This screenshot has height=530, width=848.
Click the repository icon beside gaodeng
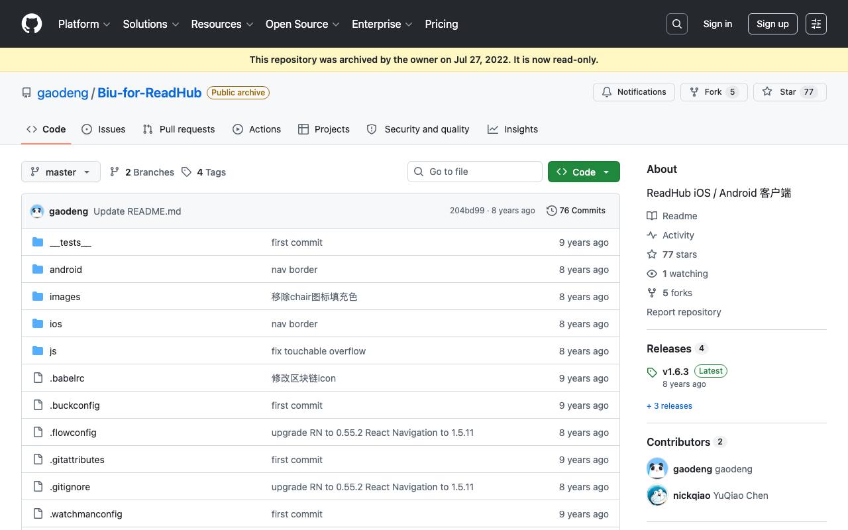click(26, 93)
